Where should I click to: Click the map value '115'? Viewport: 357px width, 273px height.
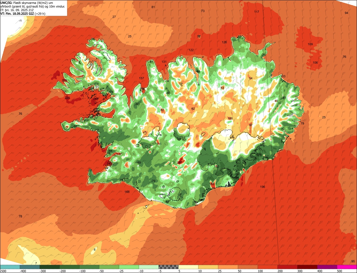tap(159, 144)
